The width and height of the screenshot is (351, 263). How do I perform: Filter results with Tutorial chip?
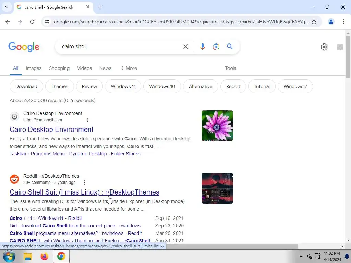[x=262, y=86]
